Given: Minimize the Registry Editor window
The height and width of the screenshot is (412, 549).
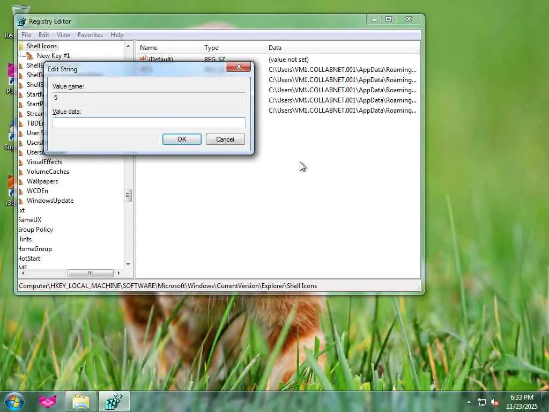Looking at the screenshot, I should point(374,19).
